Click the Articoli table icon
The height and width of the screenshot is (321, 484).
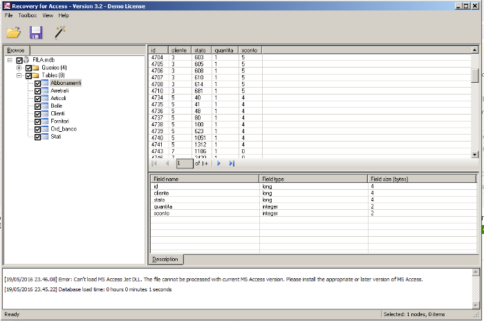45,99
